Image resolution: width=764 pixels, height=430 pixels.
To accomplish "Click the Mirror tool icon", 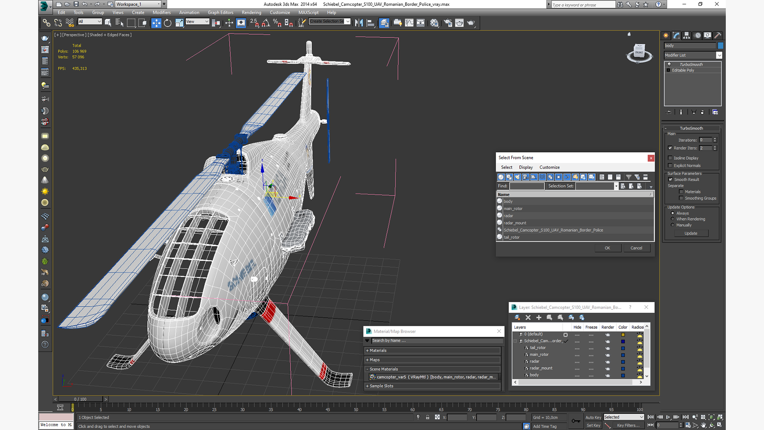I will 359,23.
